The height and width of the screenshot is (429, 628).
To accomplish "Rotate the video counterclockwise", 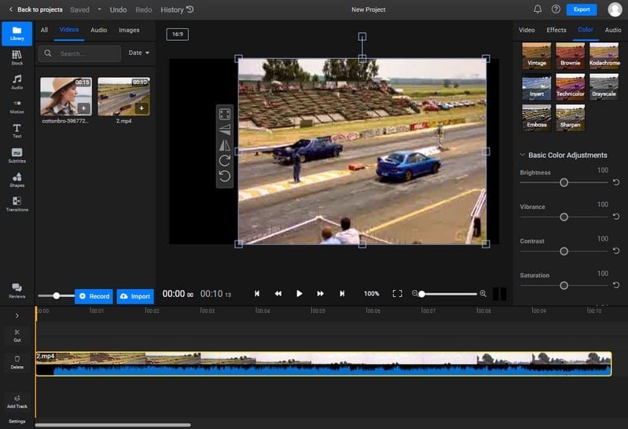I will coord(225,176).
